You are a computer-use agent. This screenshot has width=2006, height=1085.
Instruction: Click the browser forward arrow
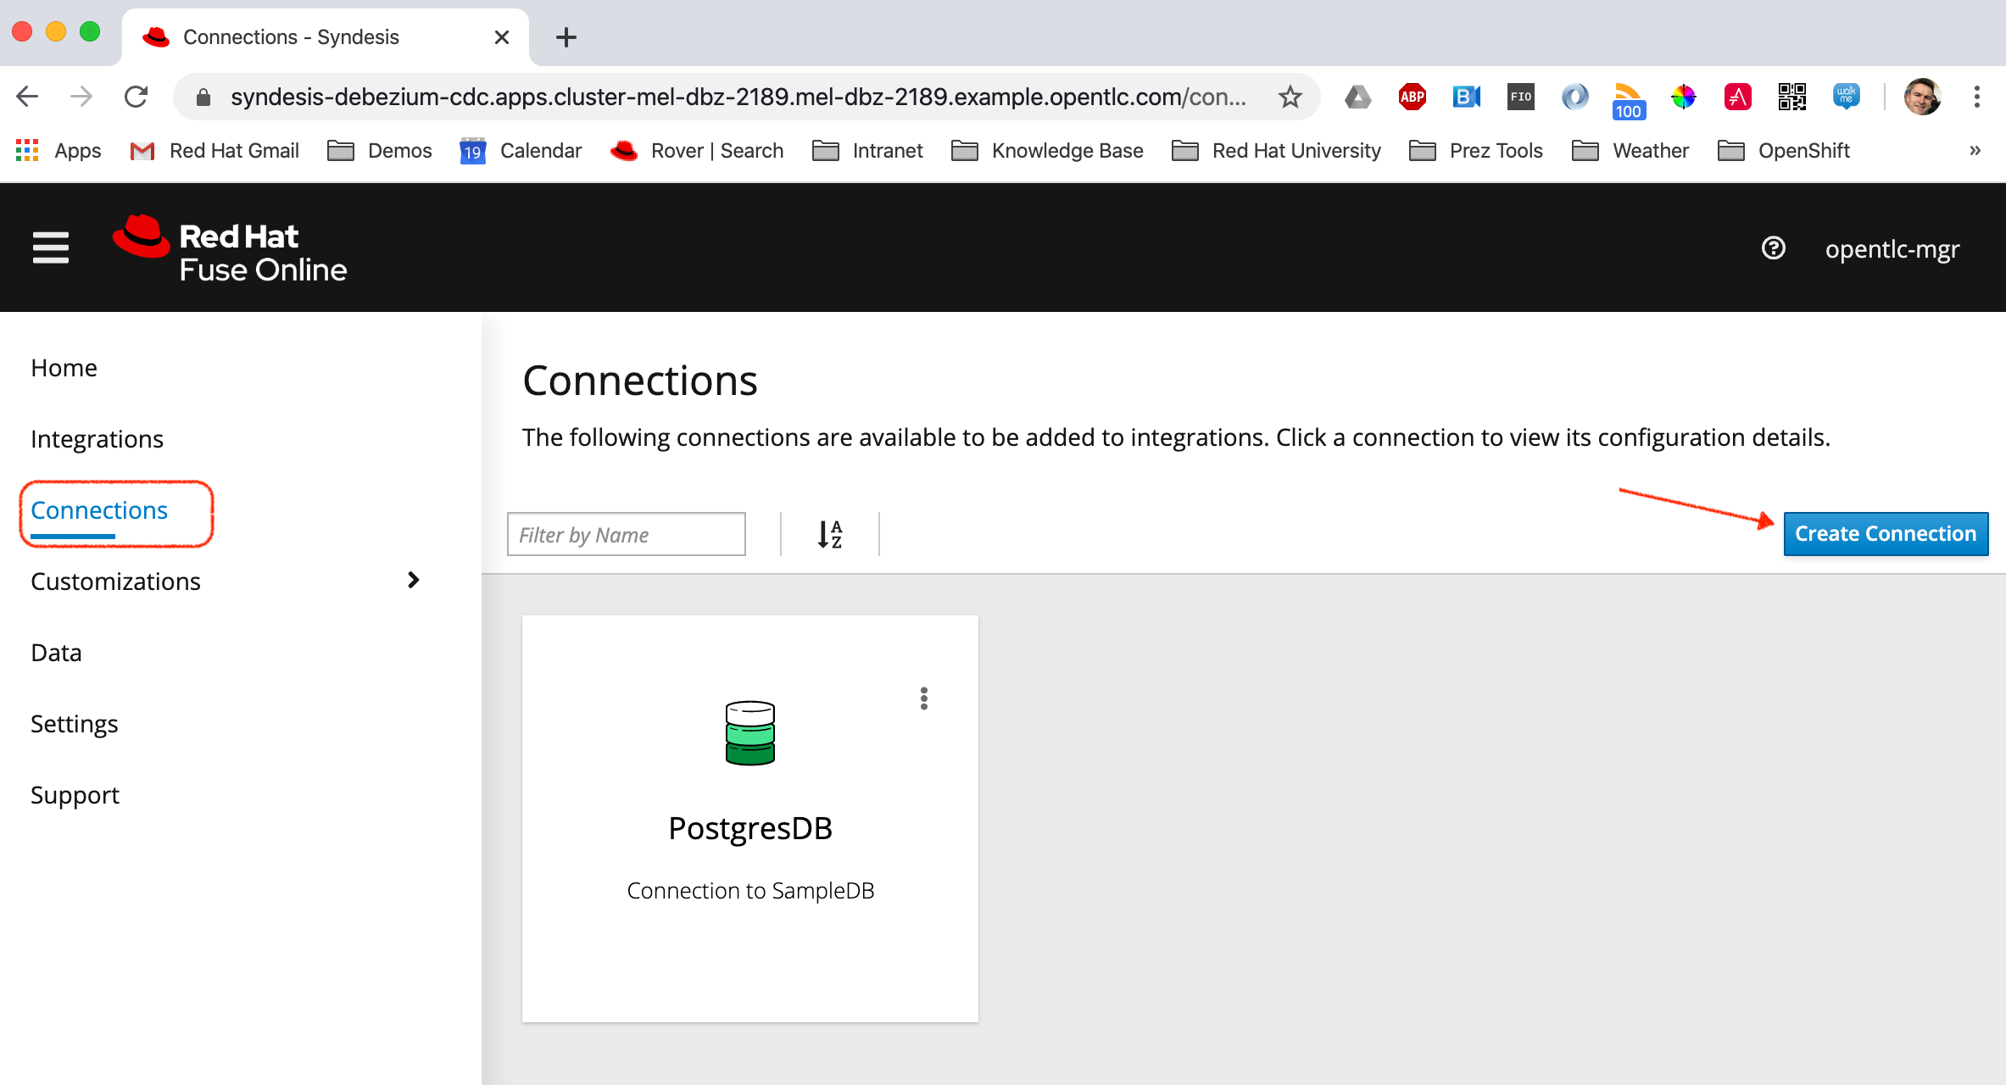coord(81,97)
